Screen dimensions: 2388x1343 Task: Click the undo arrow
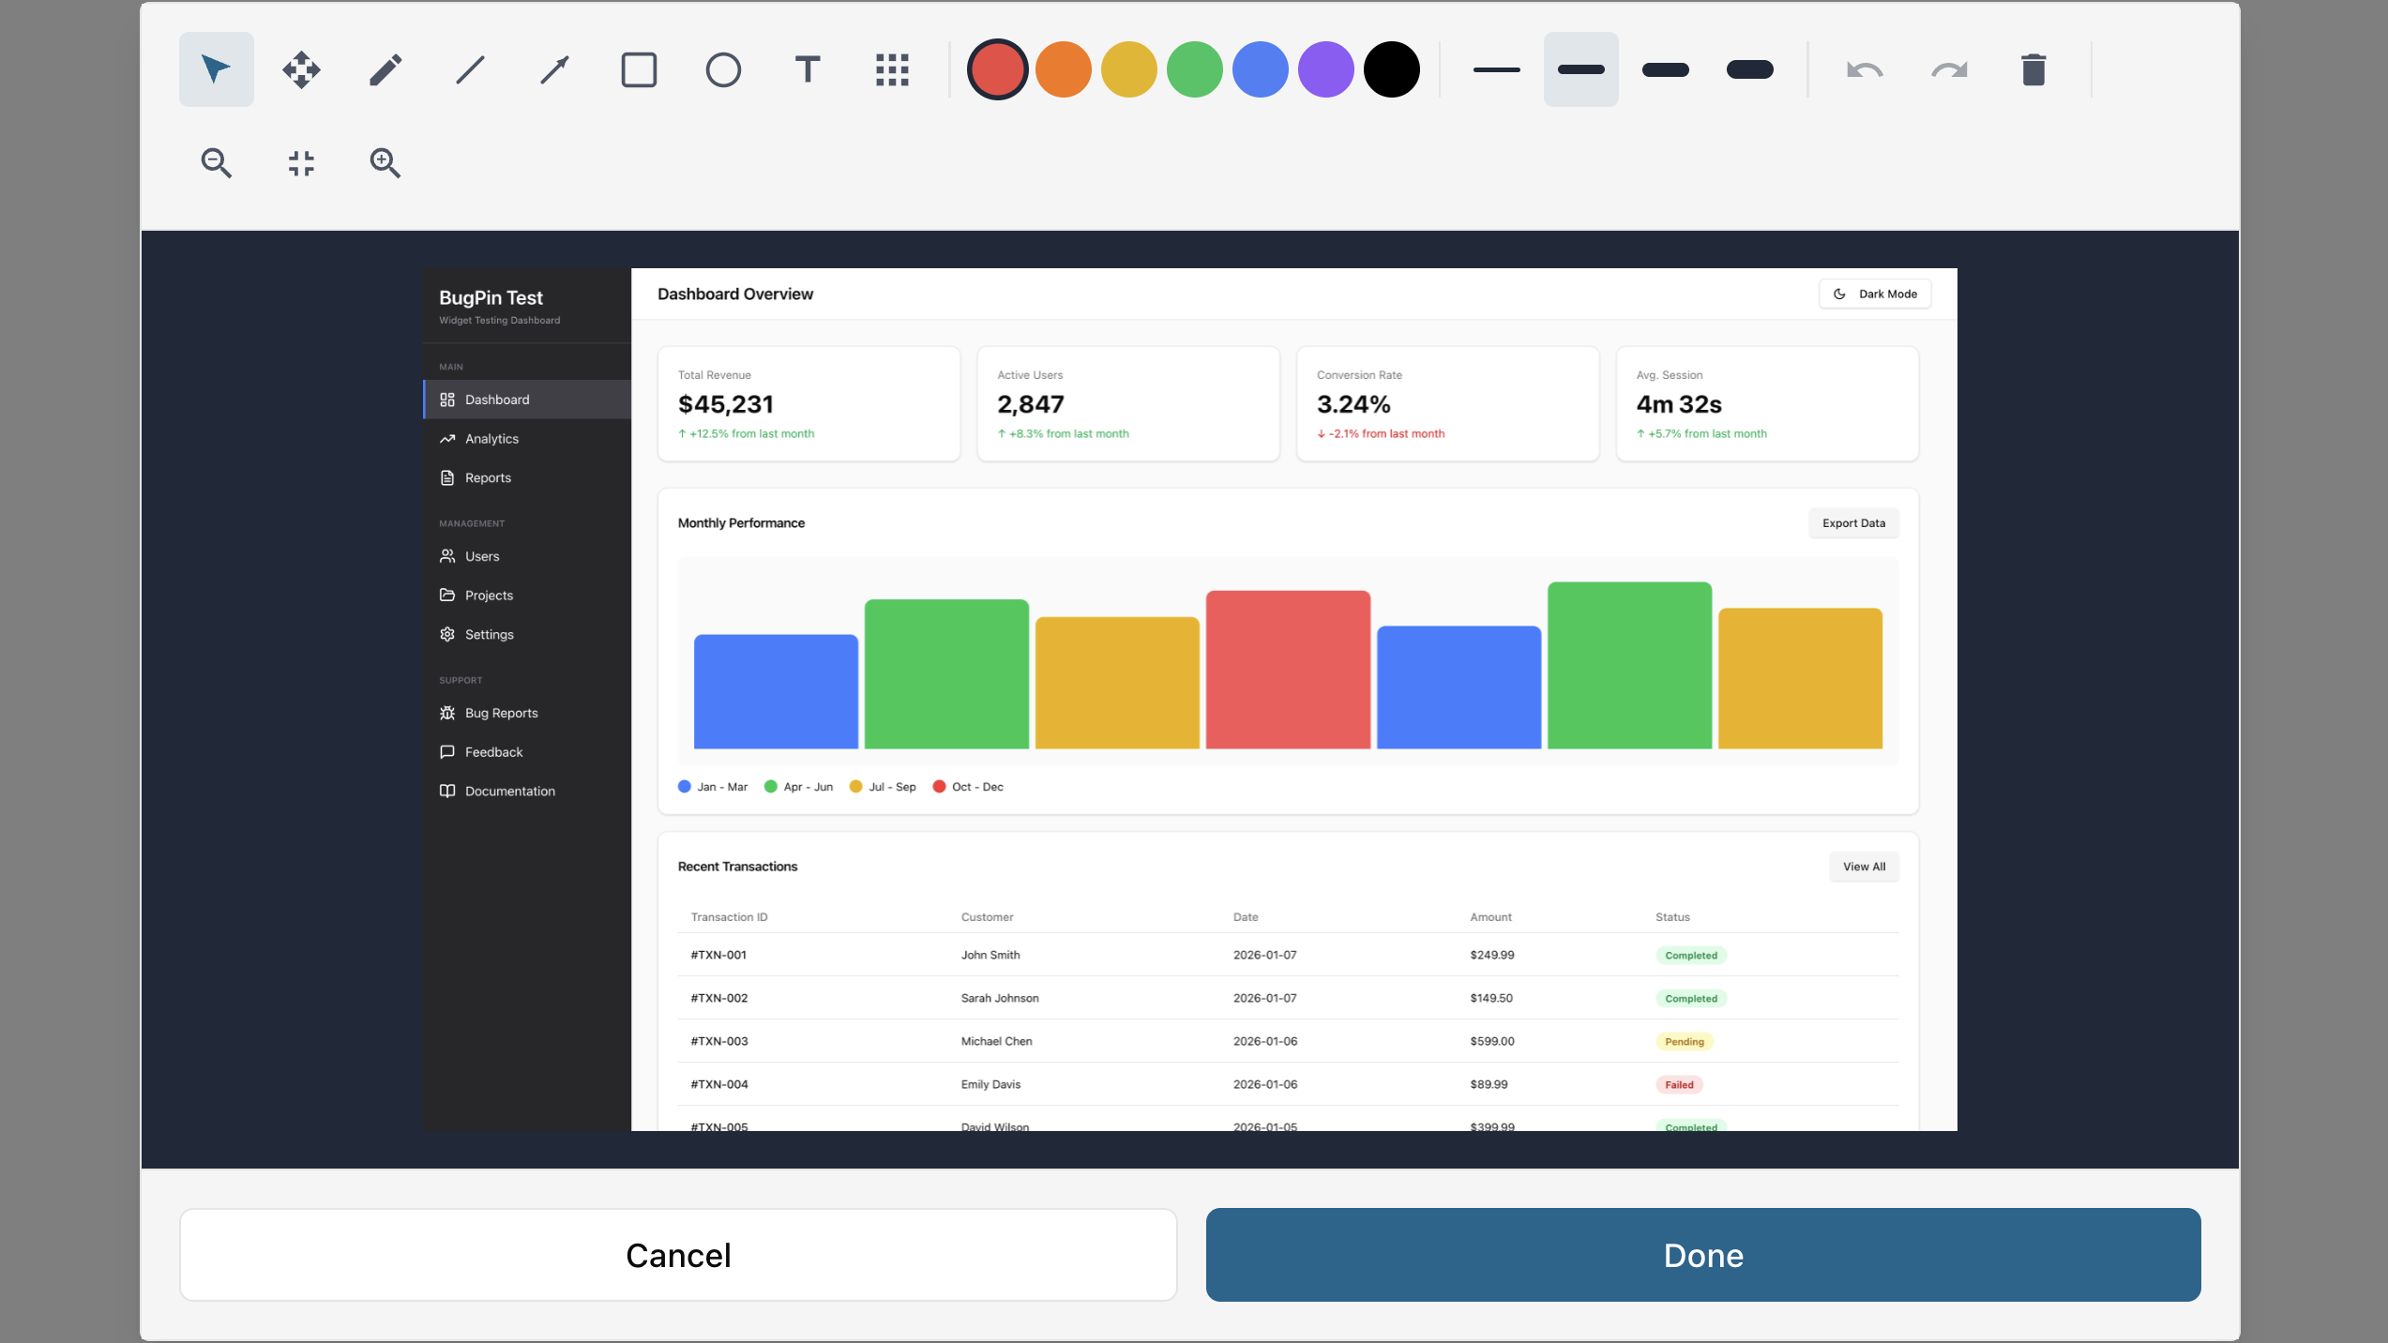(1865, 69)
